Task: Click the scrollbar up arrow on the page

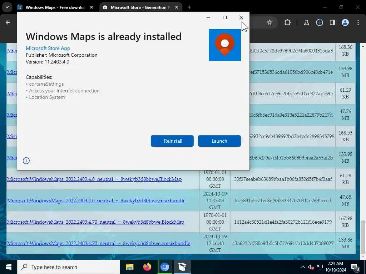Action: (363, 47)
